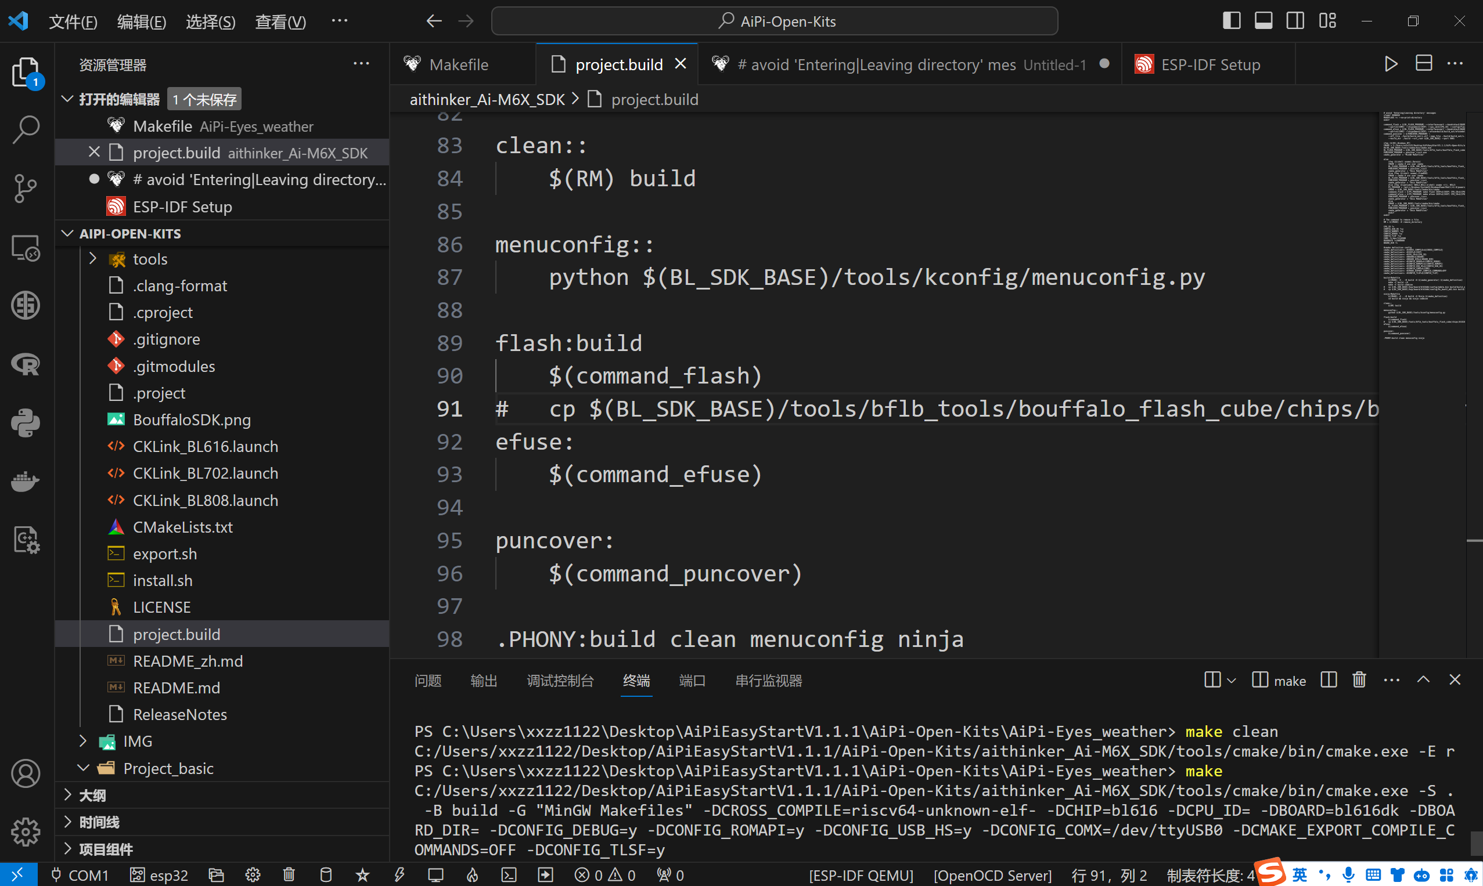The height and width of the screenshot is (886, 1483).
Task: Toggle secondary side bar layout icon
Action: [x=1295, y=21]
